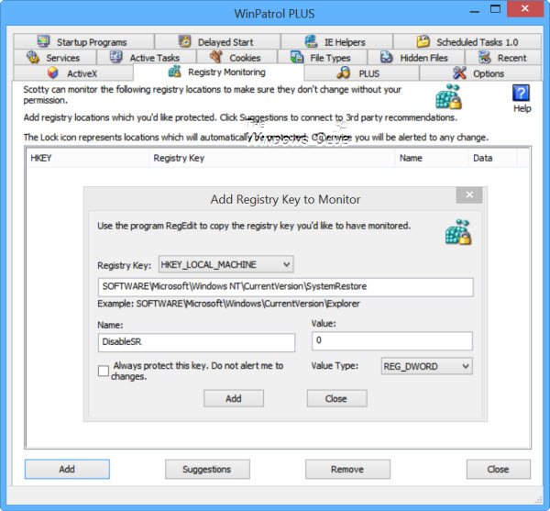
Task: Click the Services gear icon
Action: tap(33, 57)
